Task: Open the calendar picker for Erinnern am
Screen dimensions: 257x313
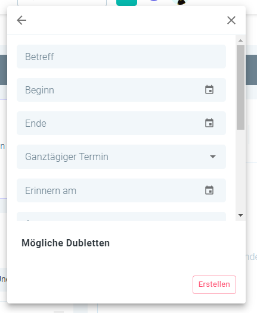Action: [209, 190]
